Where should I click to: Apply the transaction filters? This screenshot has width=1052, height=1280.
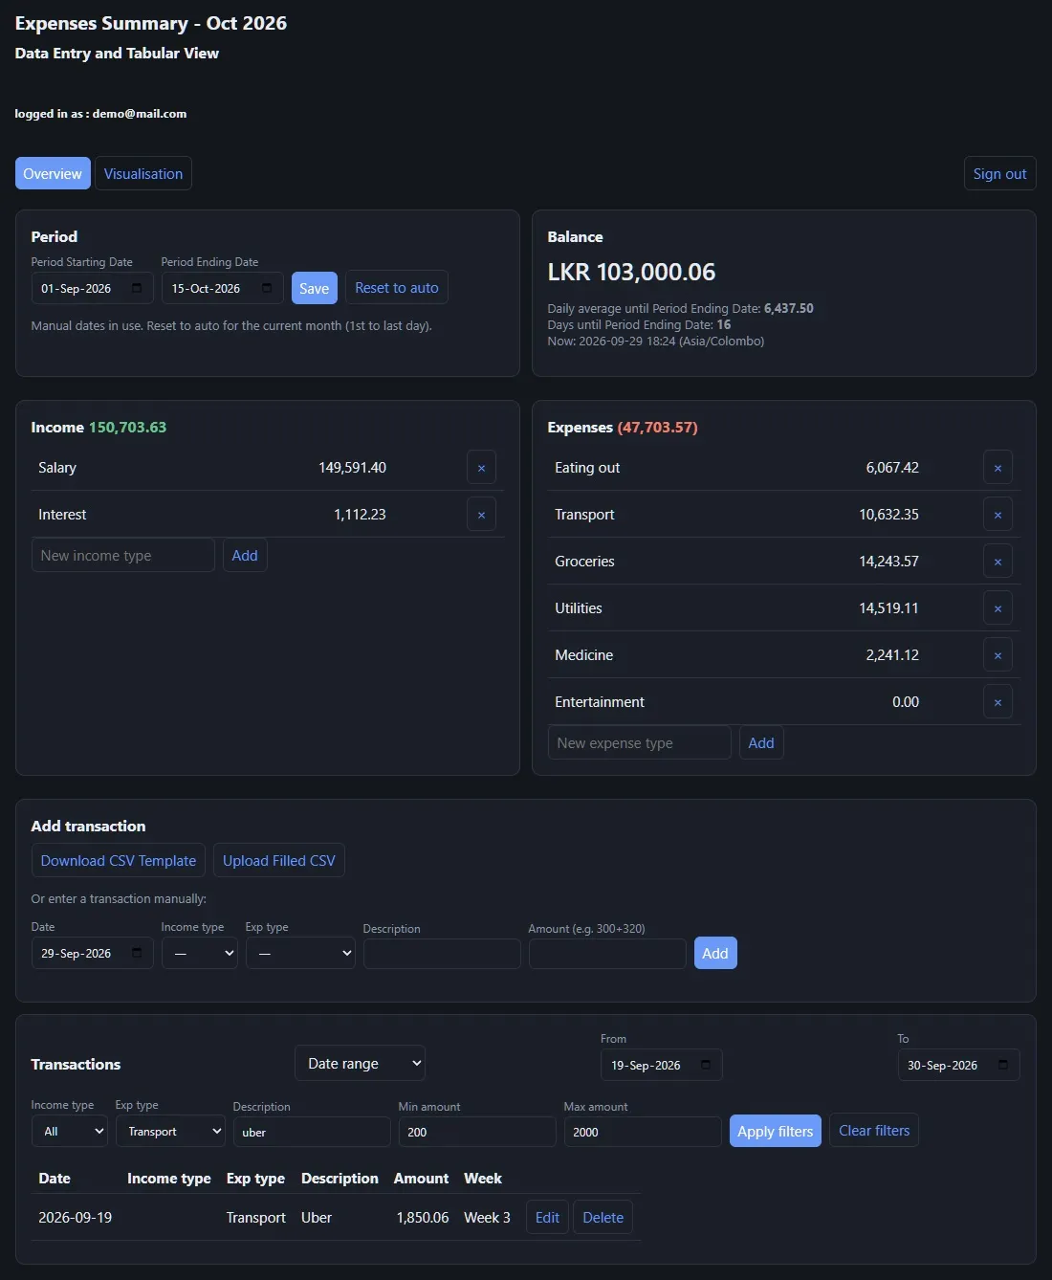pyautogui.click(x=775, y=1131)
